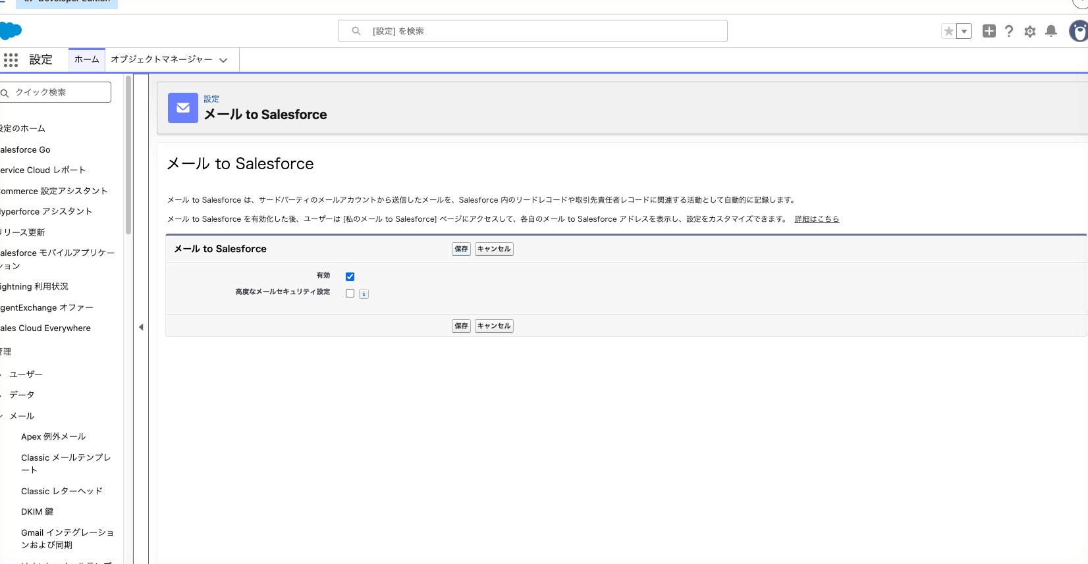
Task: Open the setup gear menu
Action: (x=1030, y=31)
